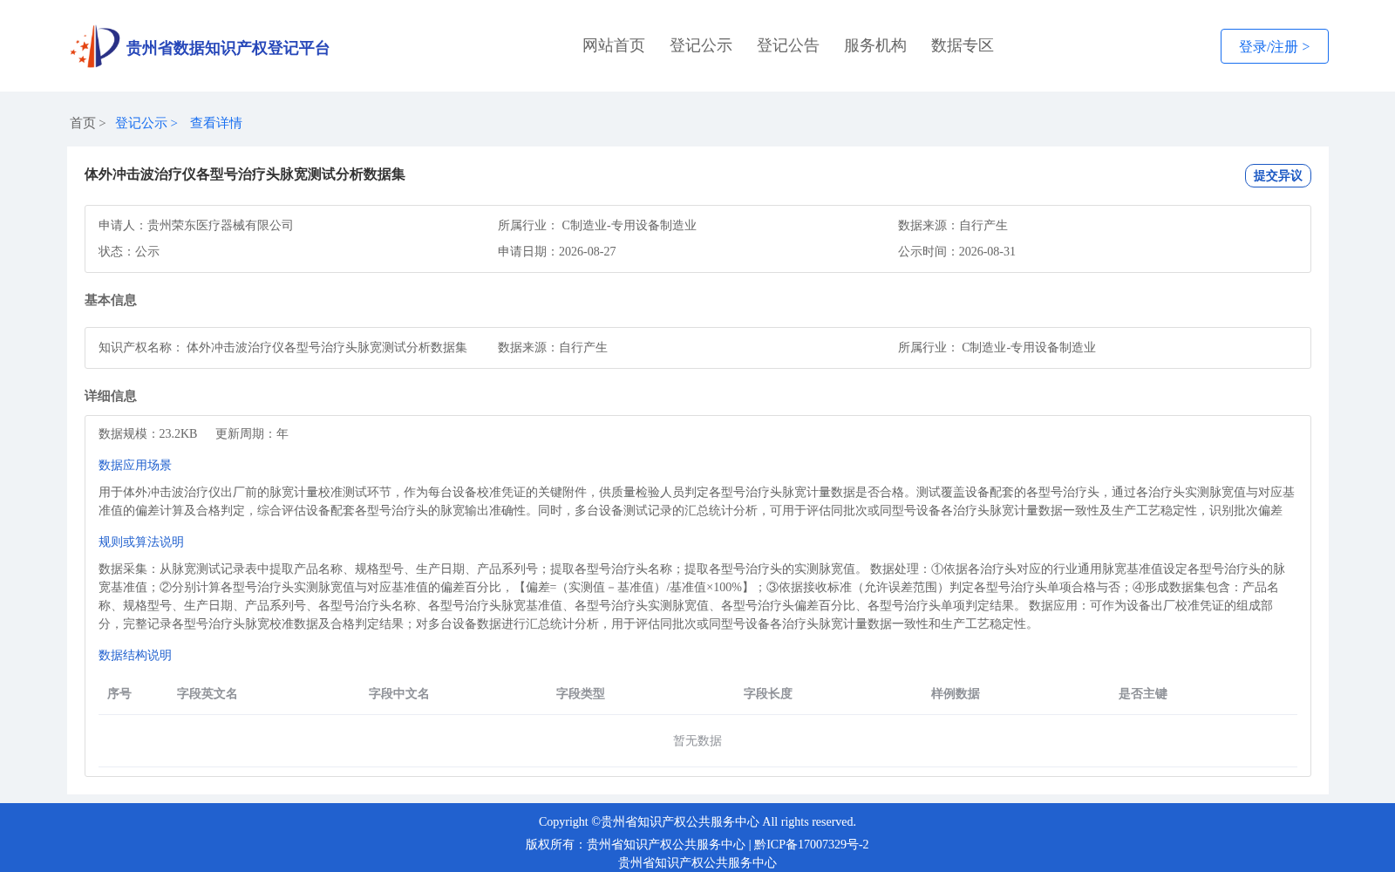The height and width of the screenshot is (872, 1395).
Task: Click the 状态：公示 text
Action: click(x=129, y=252)
